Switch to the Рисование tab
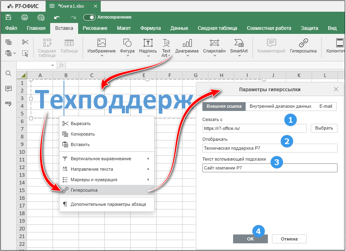Image resolution: width=346 pixels, height=251 pixels. pos(95,28)
